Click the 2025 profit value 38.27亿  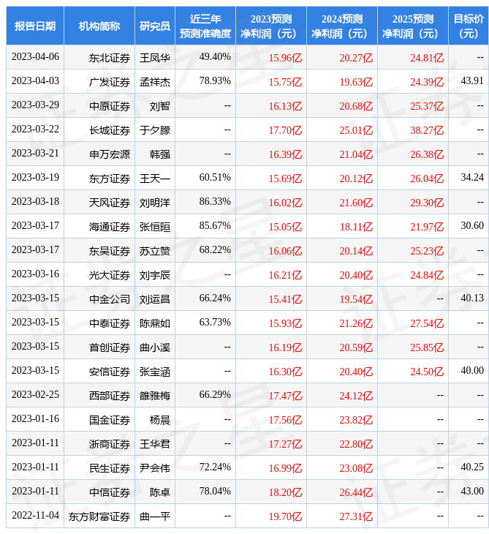(427, 131)
